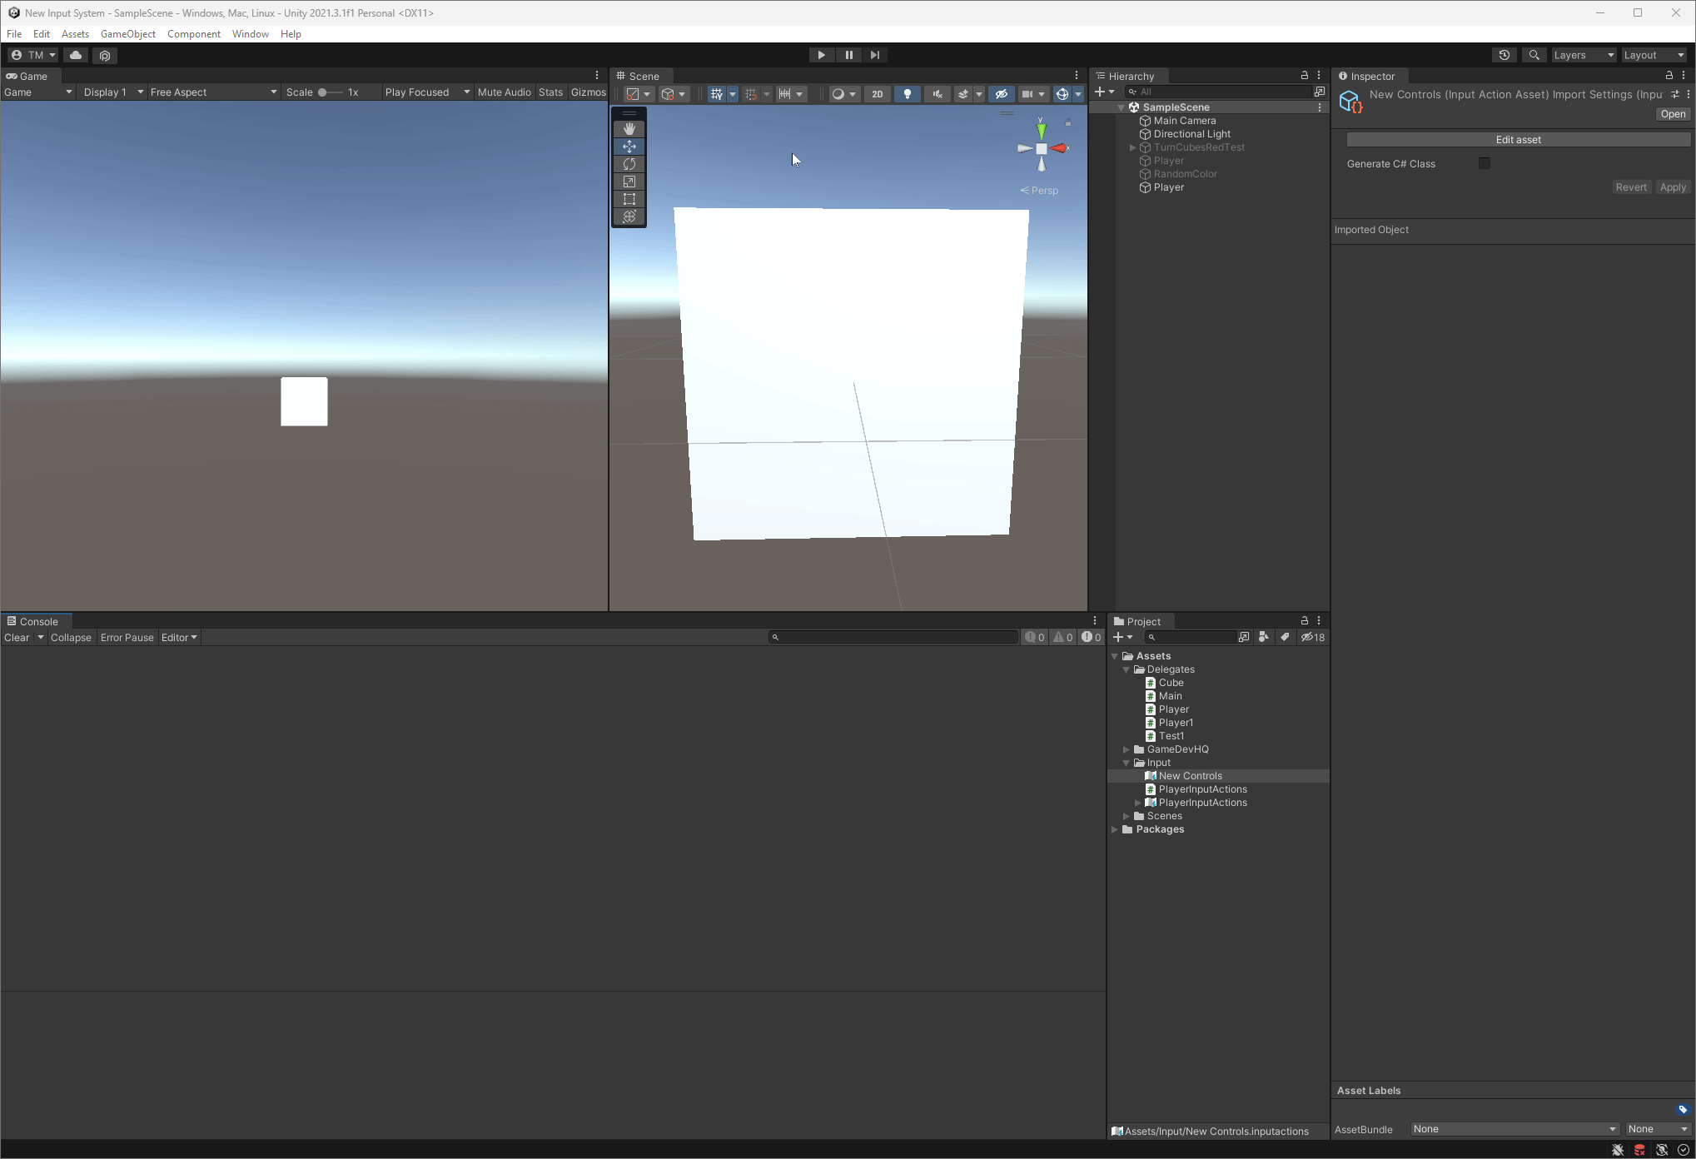Toggle the 2D view mode button
This screenshot has height=1159, width=1696.
tap(877, 94)
